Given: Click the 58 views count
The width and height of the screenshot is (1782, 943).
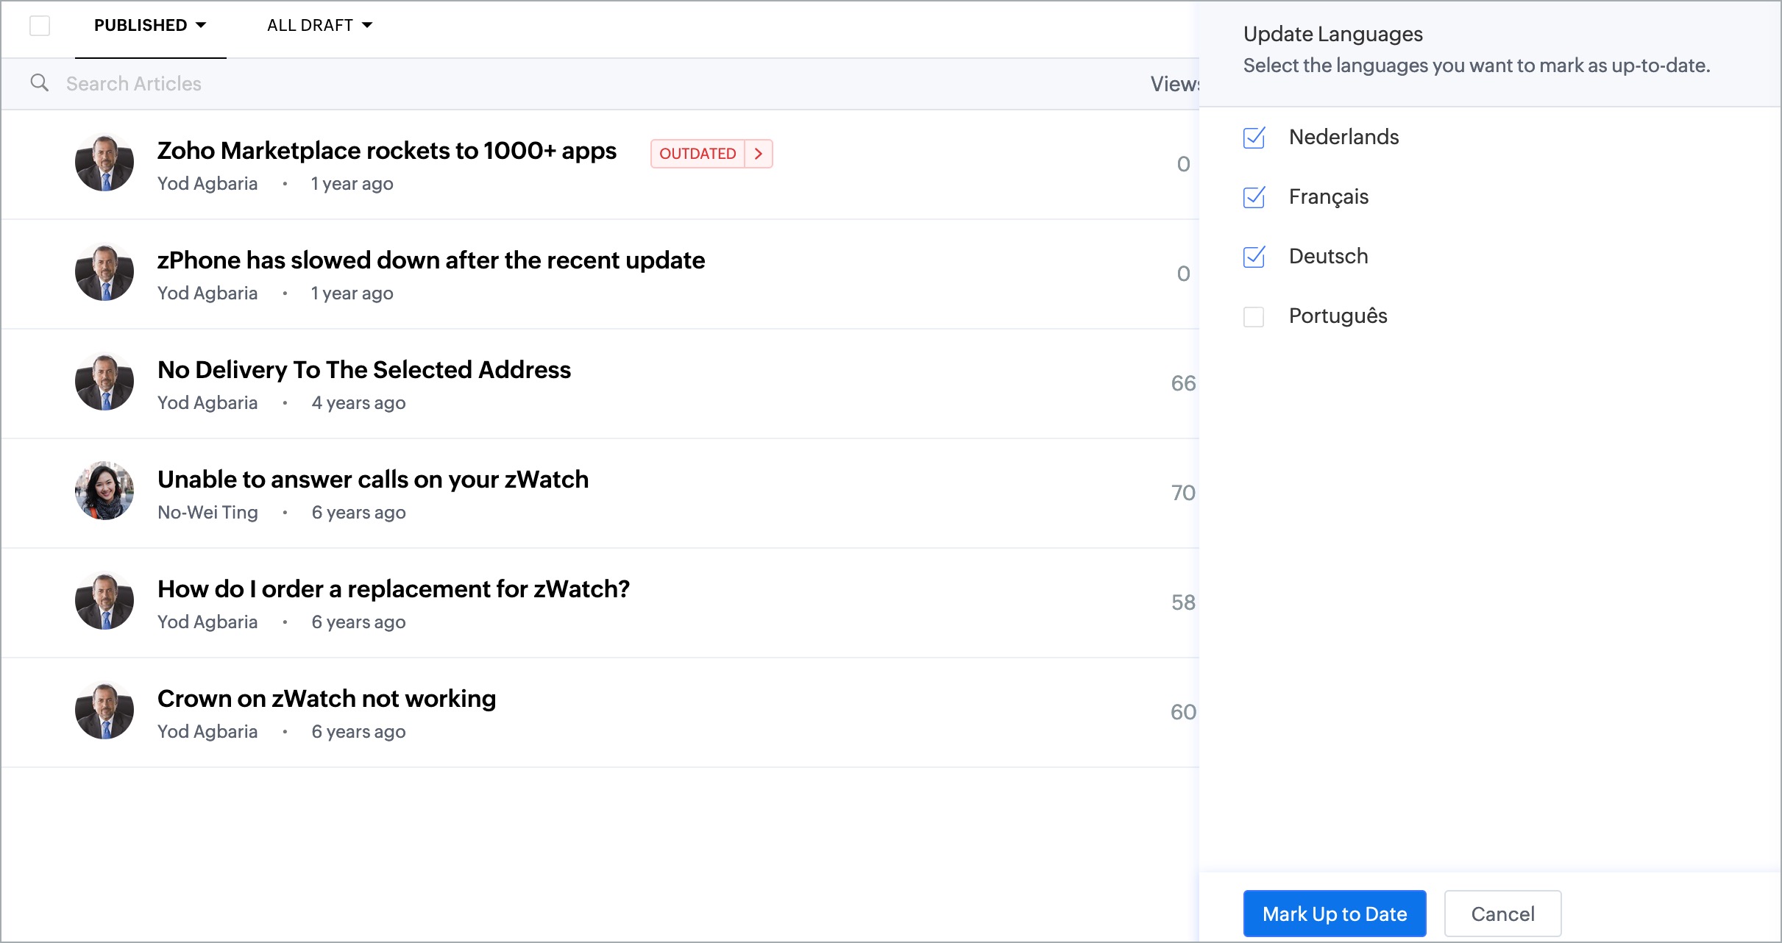Looking at the screenshot, I should (x=1183, y=602).
